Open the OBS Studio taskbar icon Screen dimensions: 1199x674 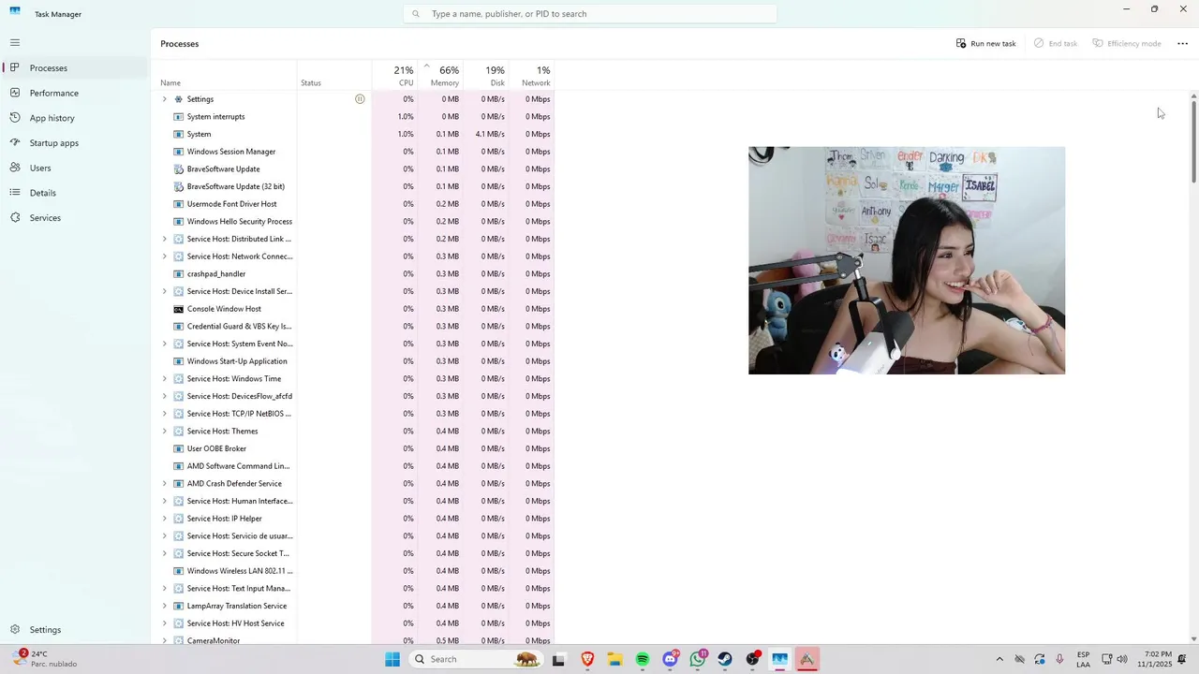[752, 659]
